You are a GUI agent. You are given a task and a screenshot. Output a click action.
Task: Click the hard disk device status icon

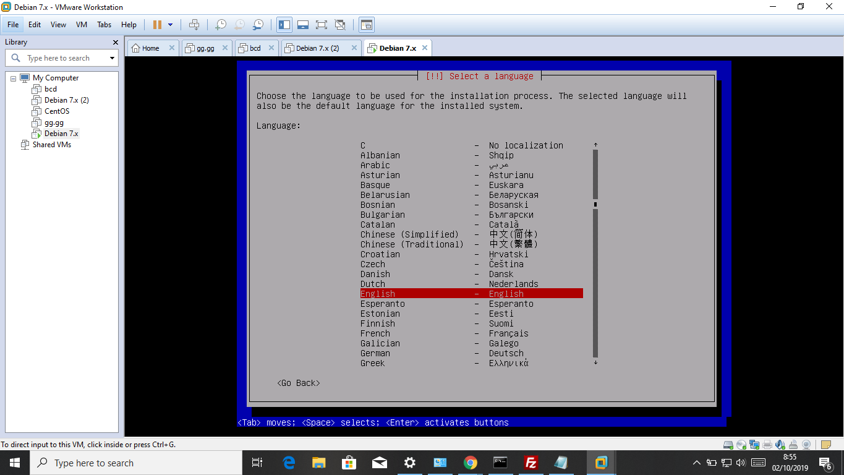coord(728,445)
